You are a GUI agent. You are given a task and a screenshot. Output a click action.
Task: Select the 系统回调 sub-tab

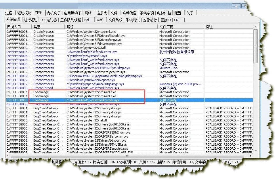pyautogui.click(x=13, y=19)
